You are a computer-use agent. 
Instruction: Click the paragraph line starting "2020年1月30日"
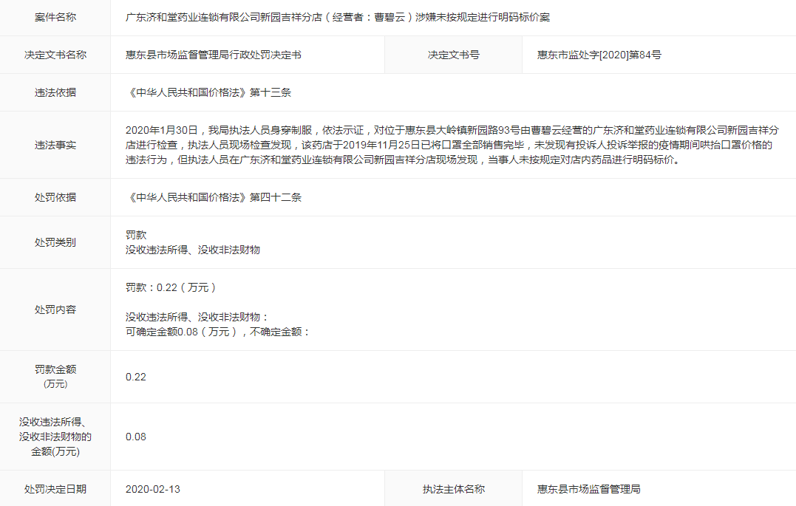[452, 131]
